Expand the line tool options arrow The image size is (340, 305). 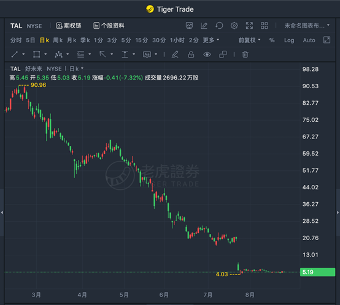pyautogui.click(x=23, y=55)
